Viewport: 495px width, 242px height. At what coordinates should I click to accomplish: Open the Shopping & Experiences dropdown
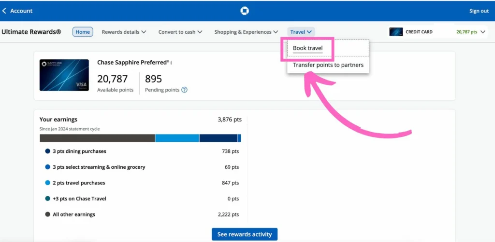click(x=246, y=32)
